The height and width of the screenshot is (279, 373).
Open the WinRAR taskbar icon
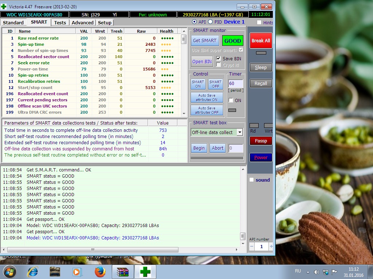pyautogui.click(x=123, y=272)
